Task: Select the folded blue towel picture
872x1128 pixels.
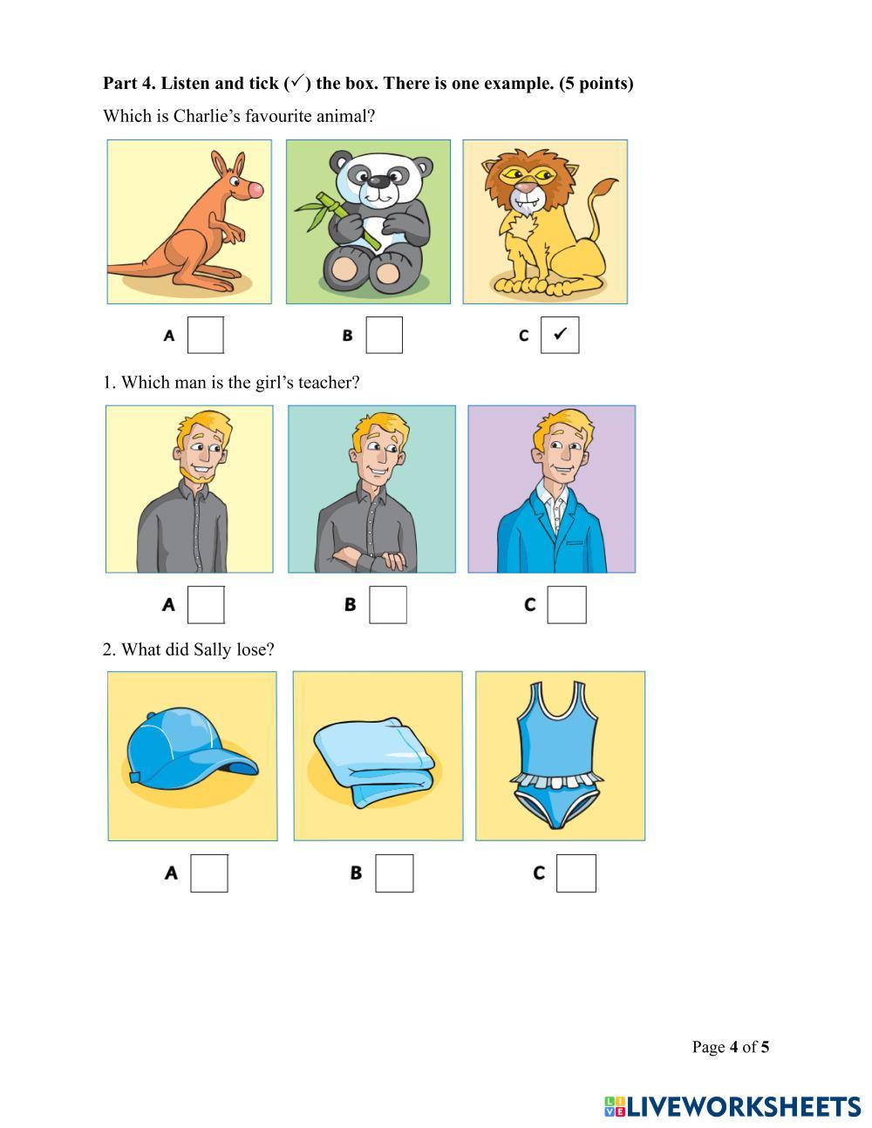Action: coord(378,756)
